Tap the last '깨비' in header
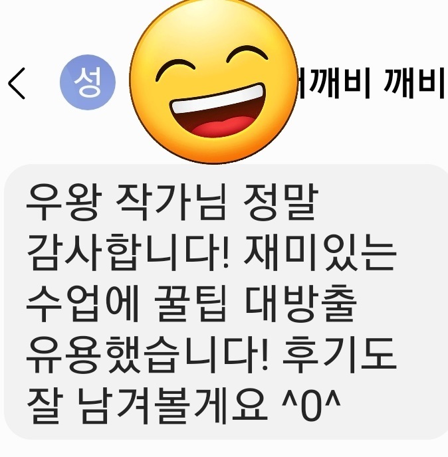The height and width of the screenshot is (457, 448). [415, 82]
